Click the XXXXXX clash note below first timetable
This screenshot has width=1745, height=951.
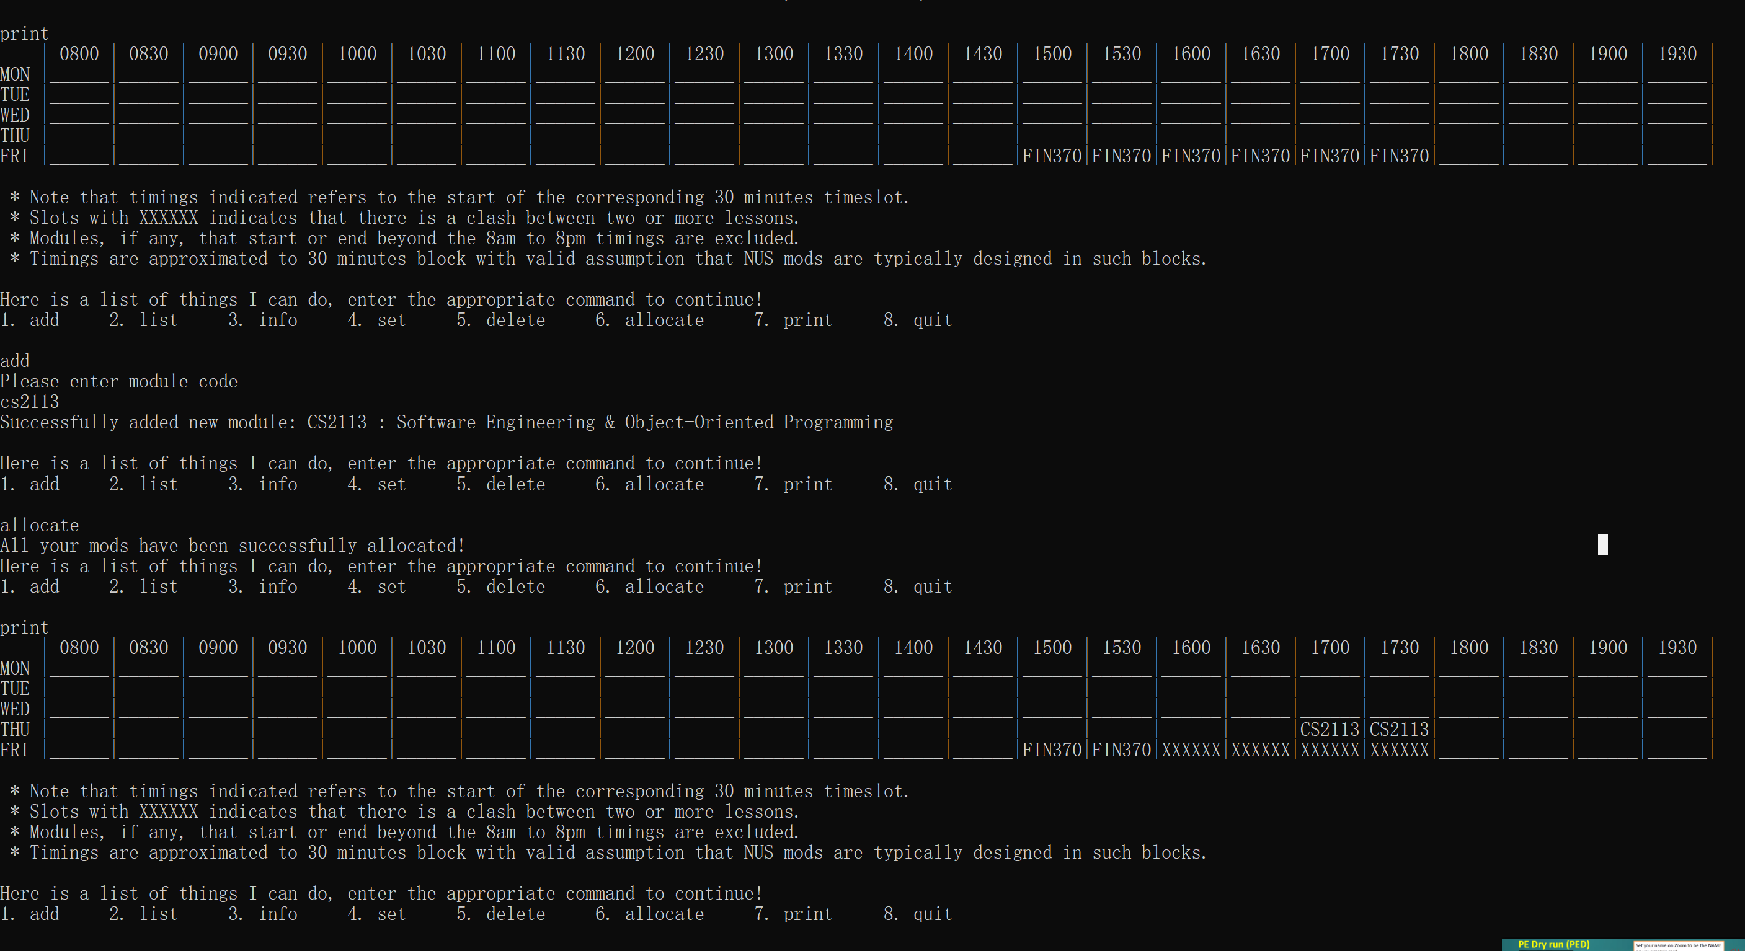[x=404, y=218]
